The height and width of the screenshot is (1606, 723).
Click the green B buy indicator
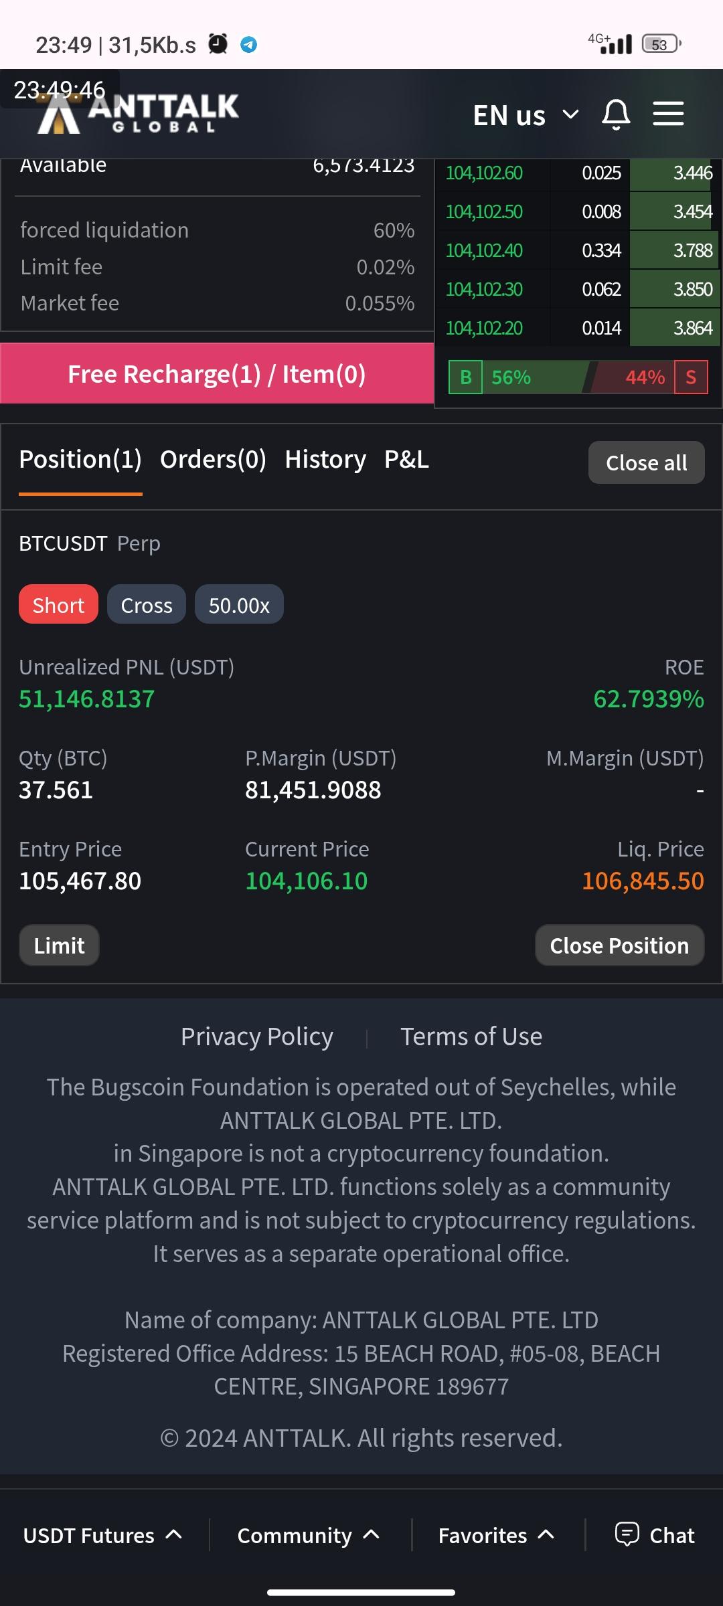point(465,377)
